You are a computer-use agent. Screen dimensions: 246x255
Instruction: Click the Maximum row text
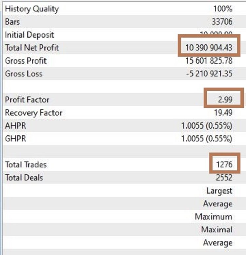pos(213,217)
